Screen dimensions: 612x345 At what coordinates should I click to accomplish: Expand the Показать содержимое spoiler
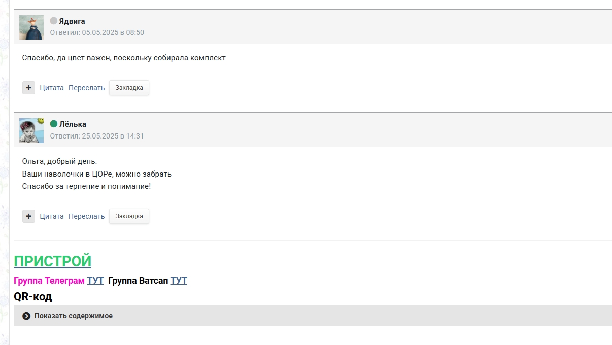74,316
